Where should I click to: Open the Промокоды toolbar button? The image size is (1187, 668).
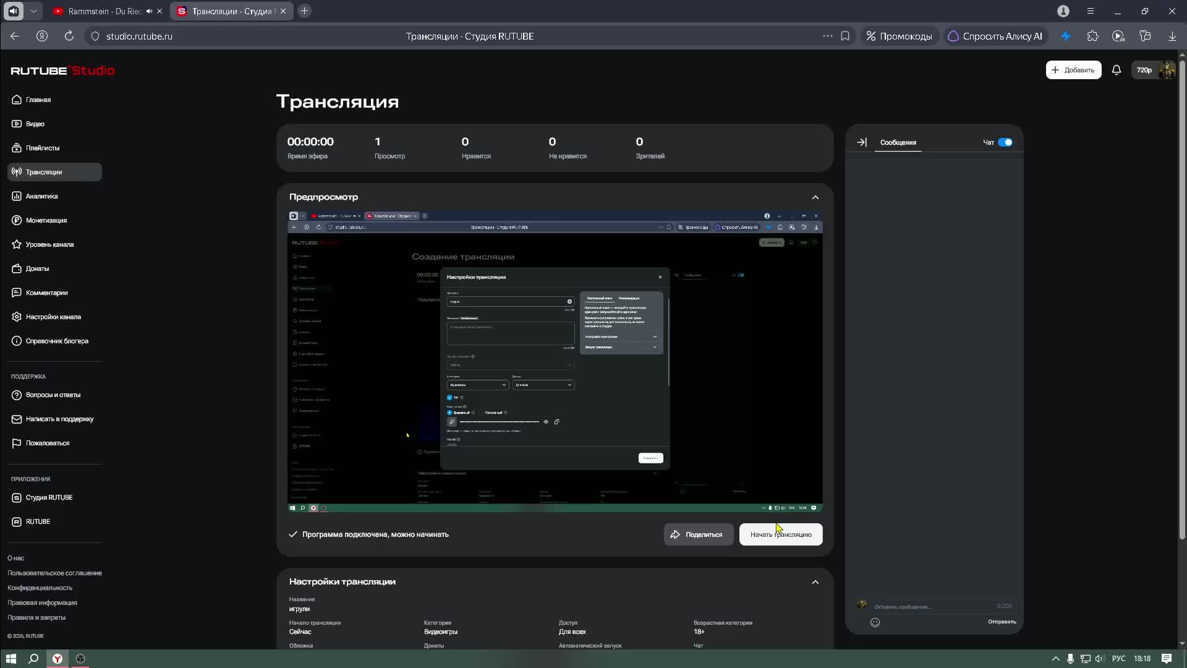pyautogui.click(x=899, y=36)
